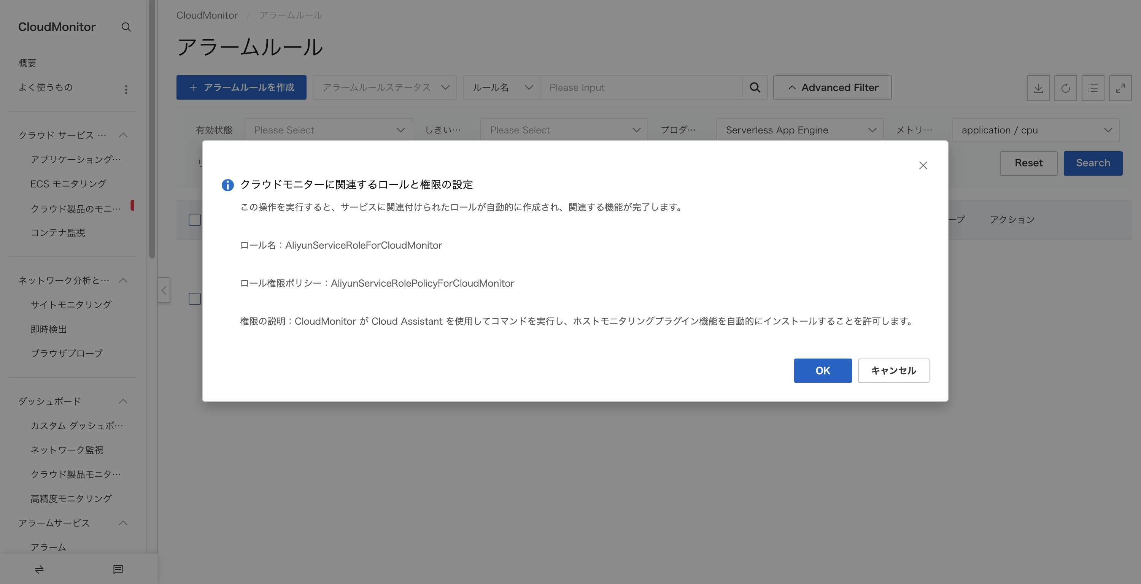Tick the checkbox on the first table row

[194, 299]
